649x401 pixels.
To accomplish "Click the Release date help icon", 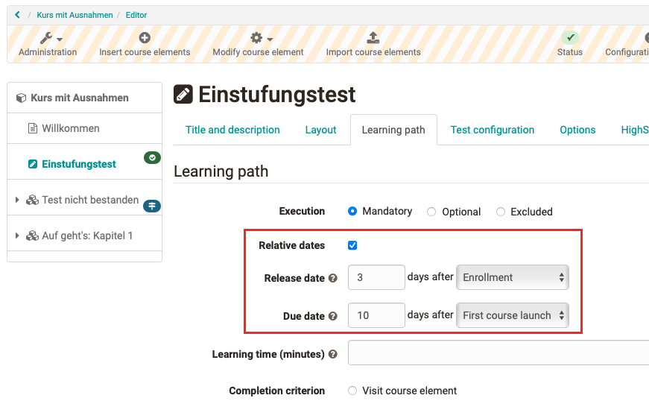I will (x=333, y=278).
